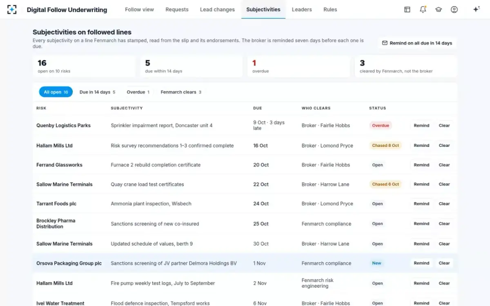The width and height of the screenshot is (490, 306).
Task: Select Brockley Pharma Distribution risk name
Action: pos(56,224)
